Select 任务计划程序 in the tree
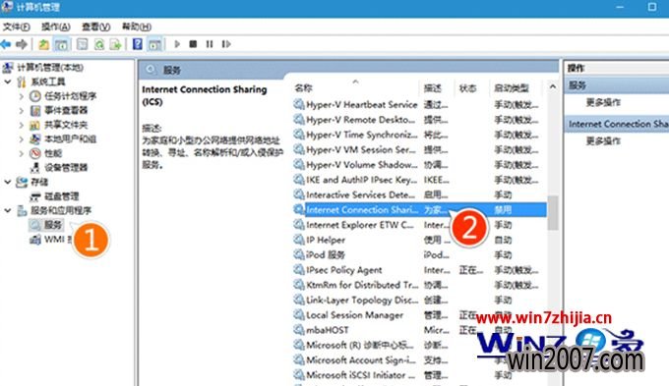This screenshot has height=386, width=669. (71, 96)
